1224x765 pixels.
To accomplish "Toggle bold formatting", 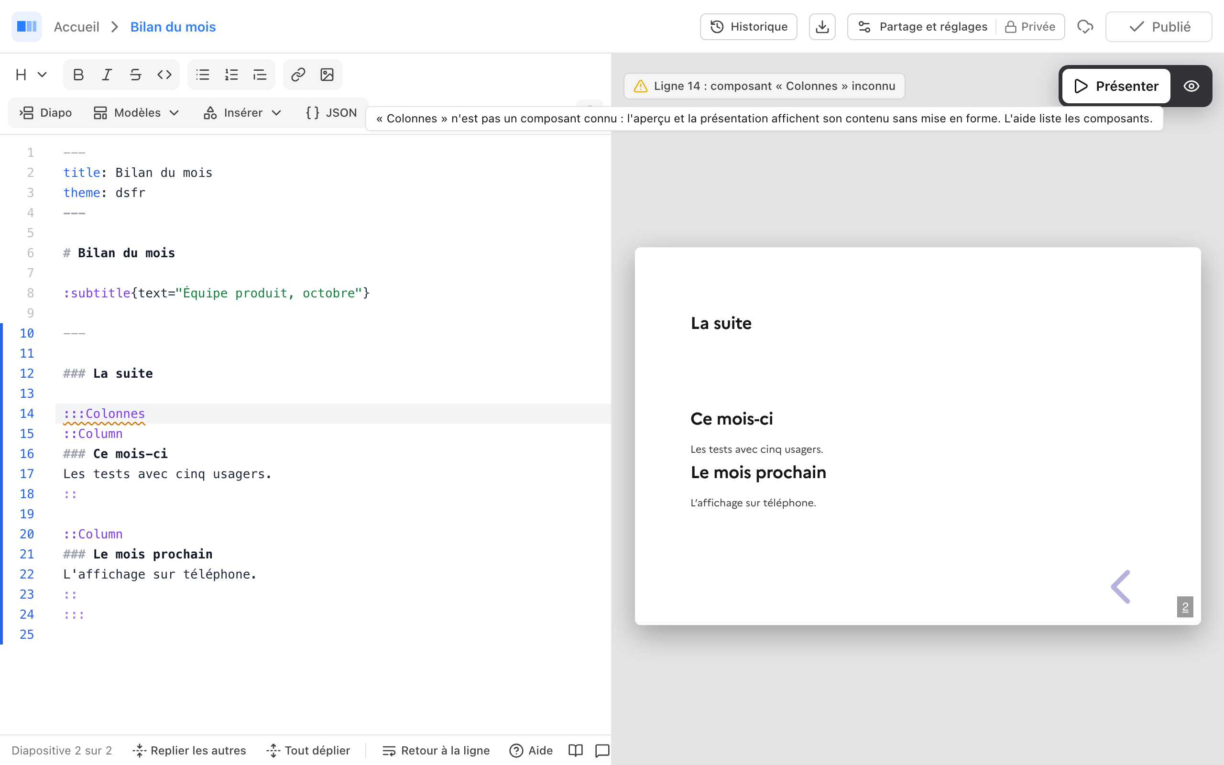I will (78, 75).
